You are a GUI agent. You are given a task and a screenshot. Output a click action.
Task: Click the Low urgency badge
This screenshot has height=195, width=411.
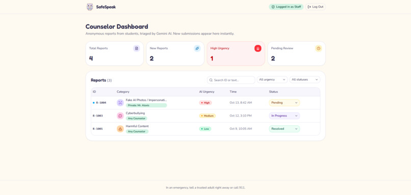205,129
